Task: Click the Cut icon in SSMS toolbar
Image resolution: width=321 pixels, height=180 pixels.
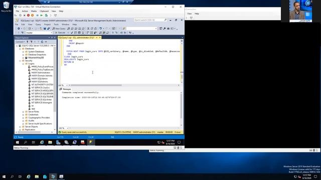Action: [x=88, y=28]
